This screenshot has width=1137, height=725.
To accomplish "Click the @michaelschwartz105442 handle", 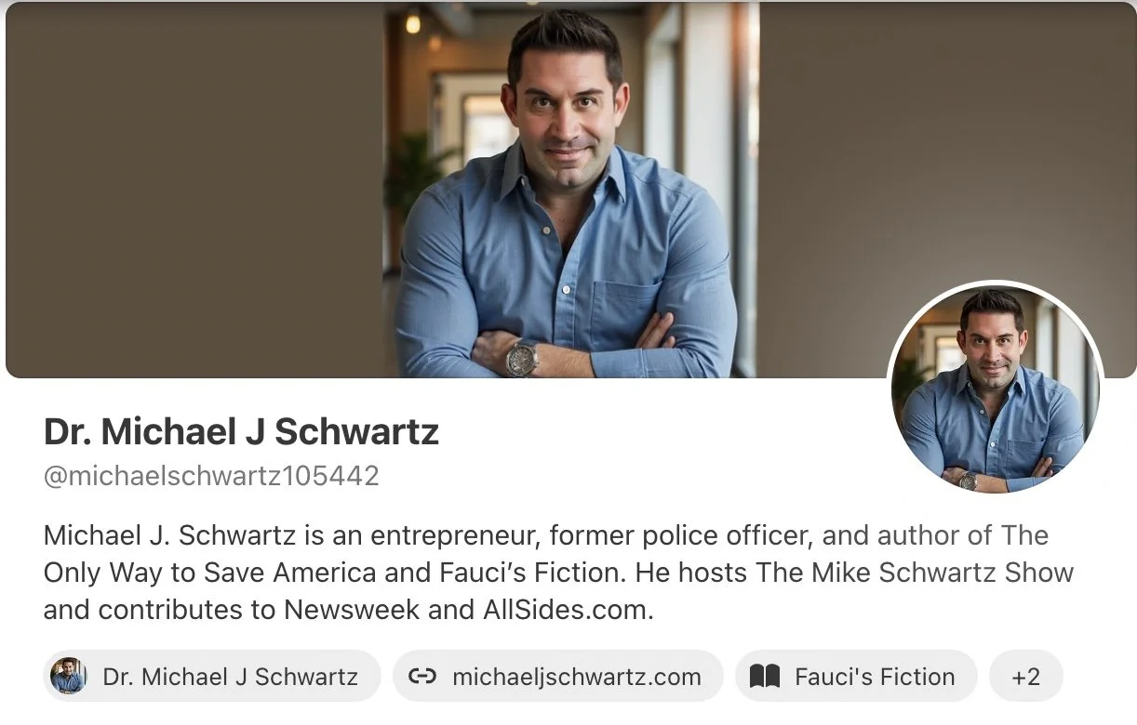I will click(x=211, y=476).
